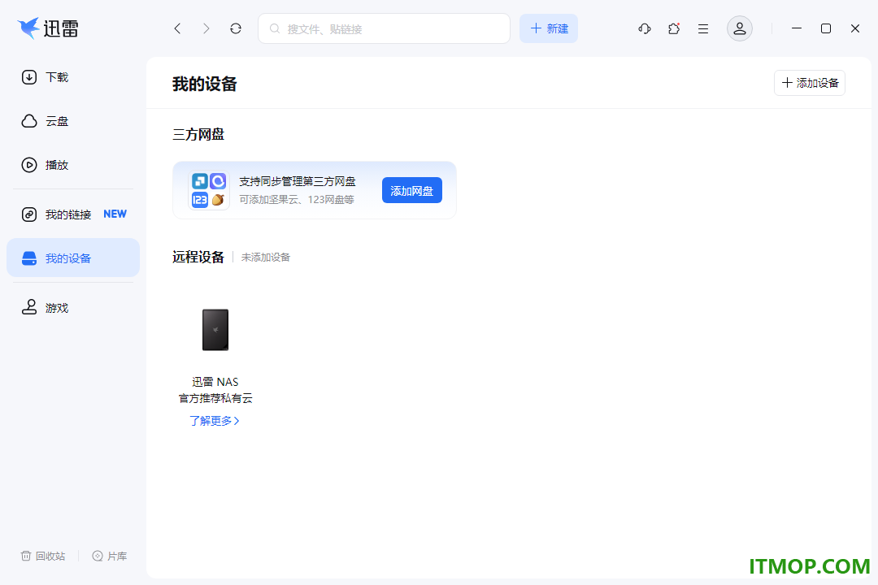This screenshot has width=878, height=585.
Task: Click the 未添加设备 status text
Action: [265, 258]
